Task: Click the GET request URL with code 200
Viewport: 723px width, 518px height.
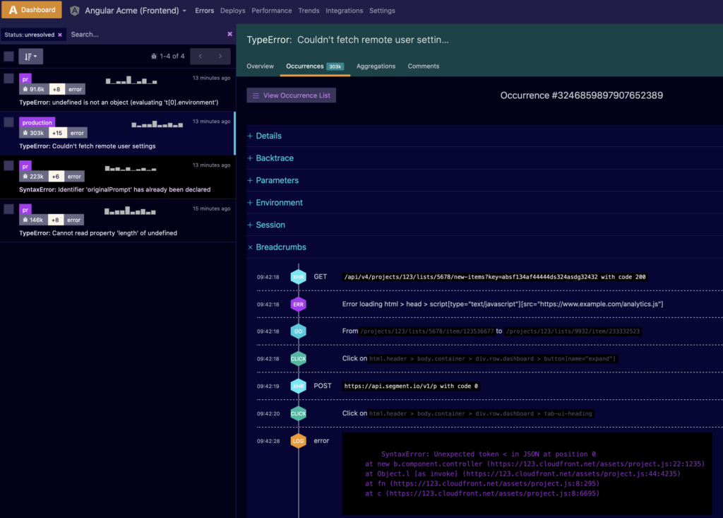Action: click(x=495, y=277)
